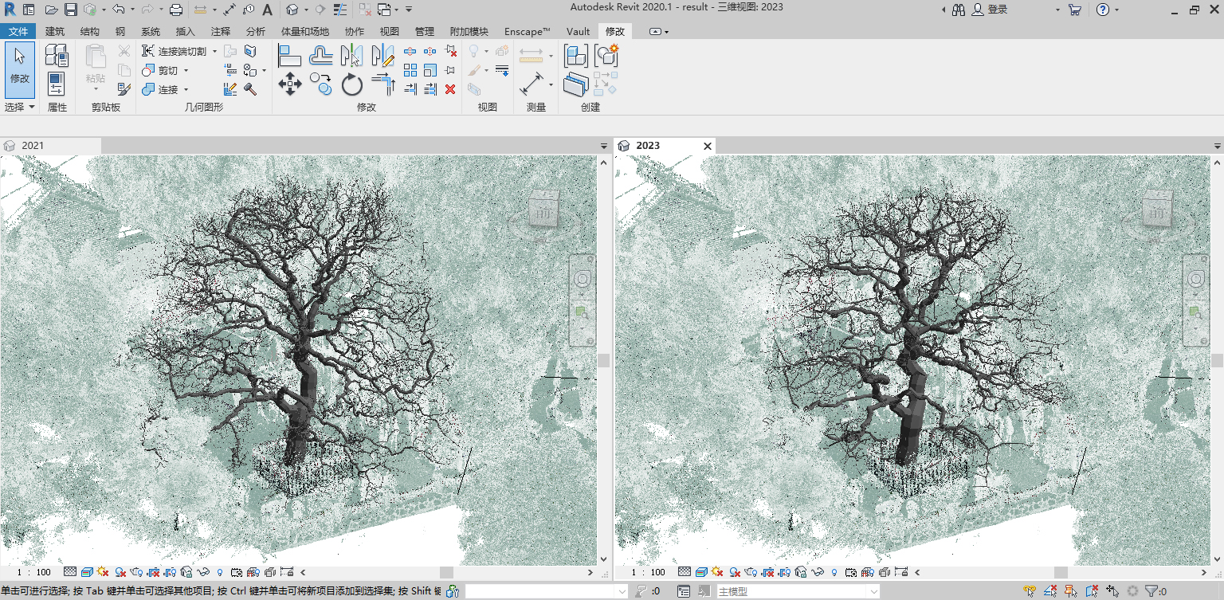This screenshot has height=600, width=1224.
Task: Click the Align tool in Modify panel
Action: point(289,56)
